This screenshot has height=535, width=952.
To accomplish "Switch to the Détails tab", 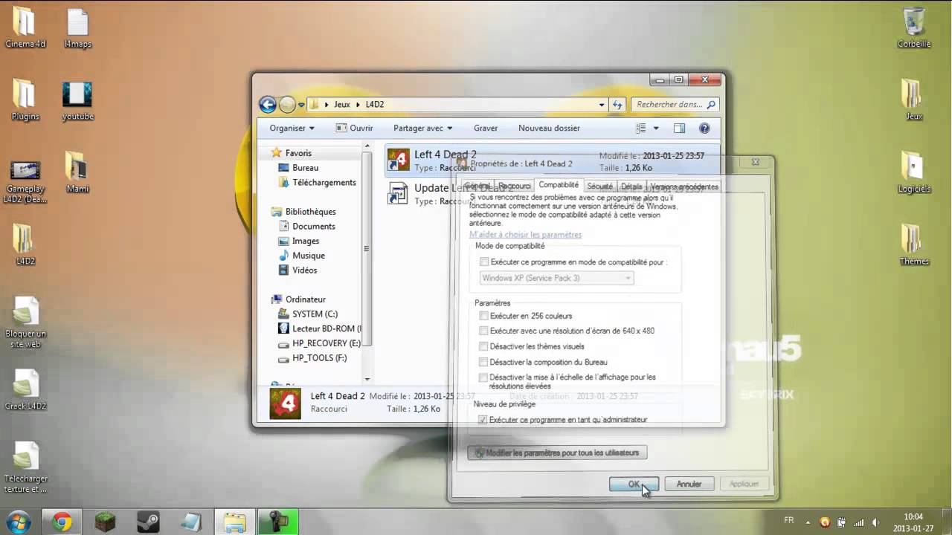I will (631, 186).
